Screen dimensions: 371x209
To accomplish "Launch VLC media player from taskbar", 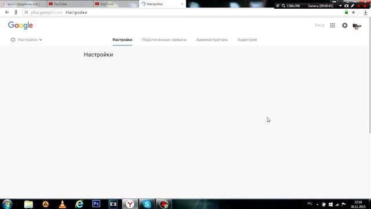I will (x=62, y=204).
